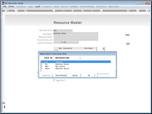The width and height of the screenshot is (152, 114).
Task: Open the Infolab menu
Action: (11, 6)
